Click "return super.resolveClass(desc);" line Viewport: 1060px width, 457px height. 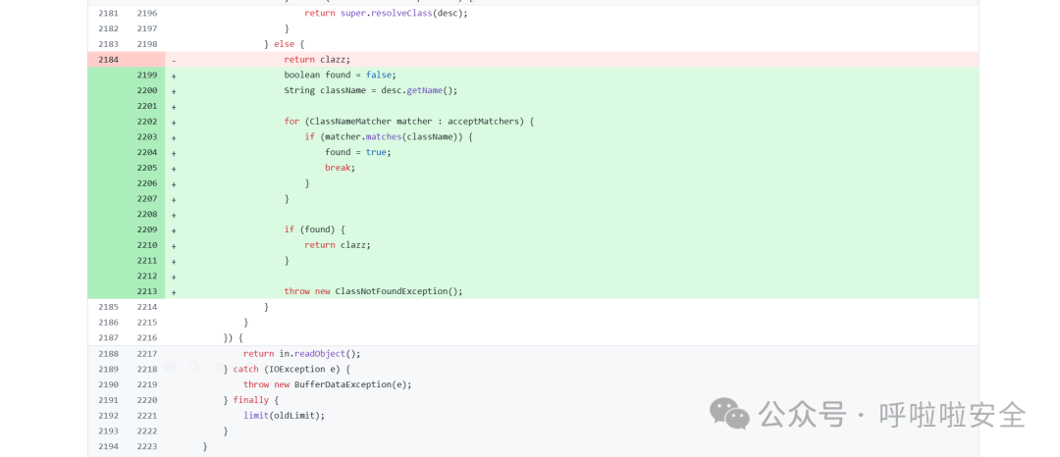coord(386,13)
